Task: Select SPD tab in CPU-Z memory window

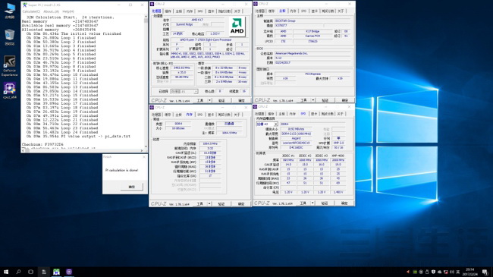Action: coord(200,115)
